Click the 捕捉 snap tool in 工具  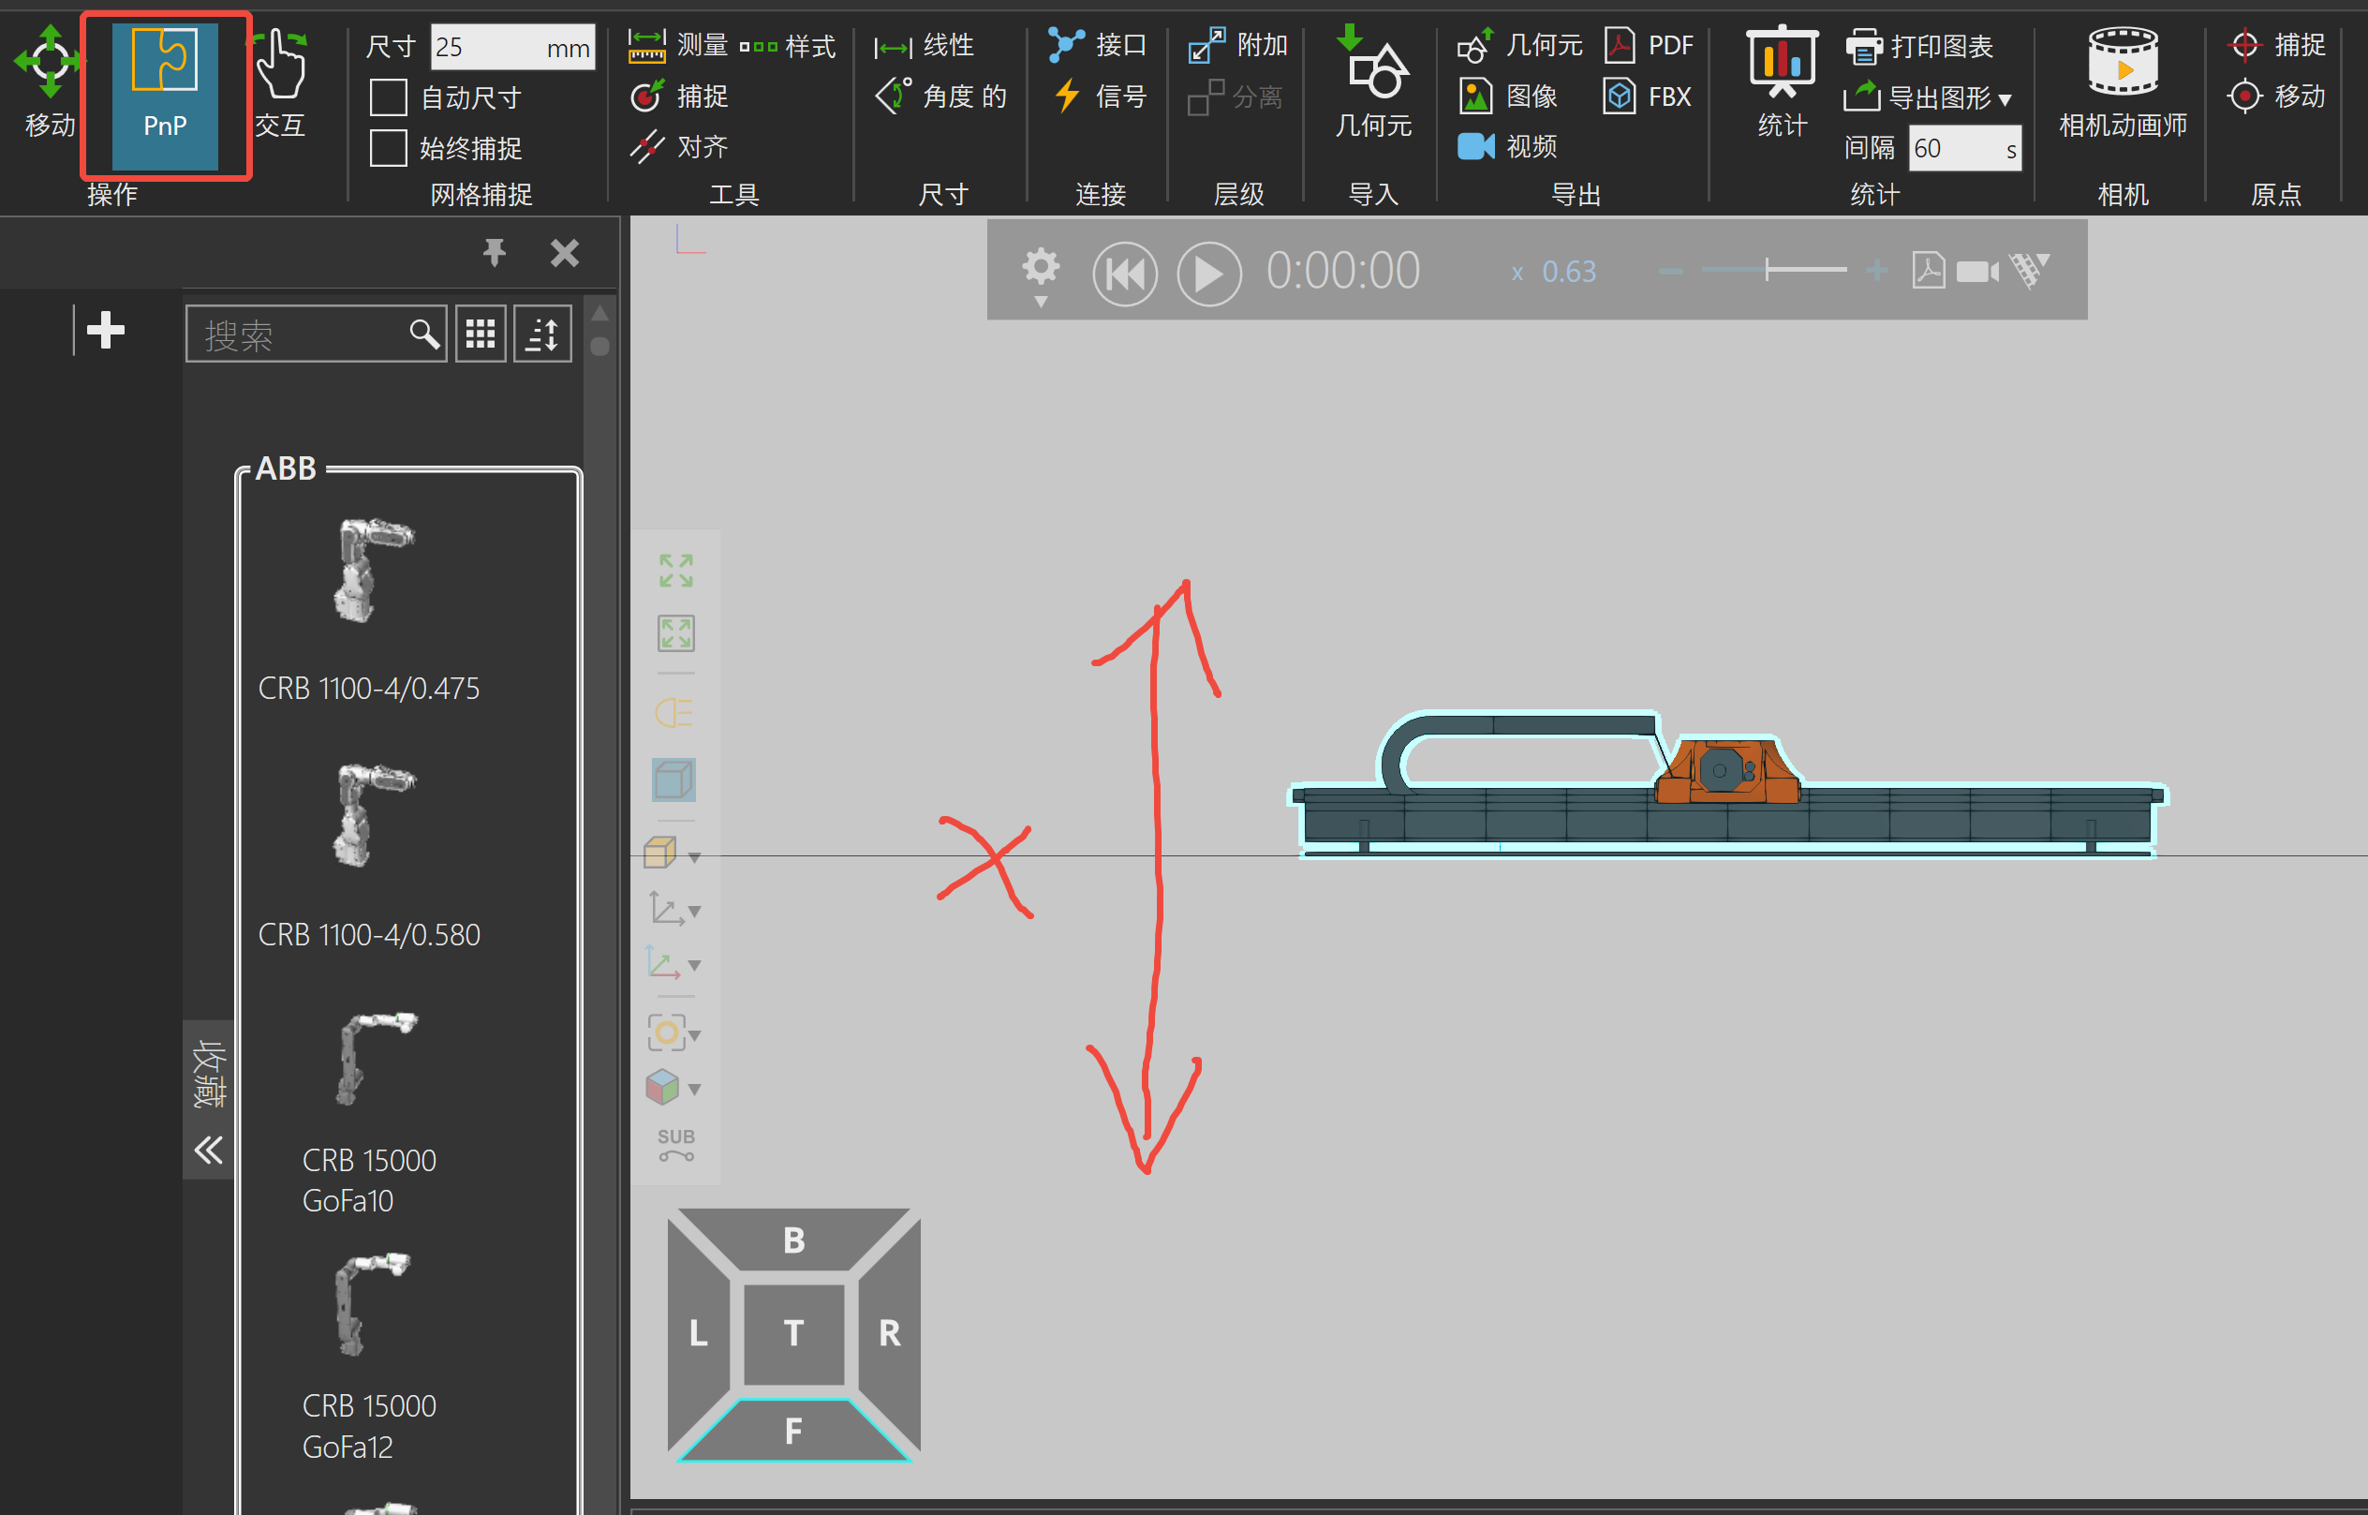679,97
